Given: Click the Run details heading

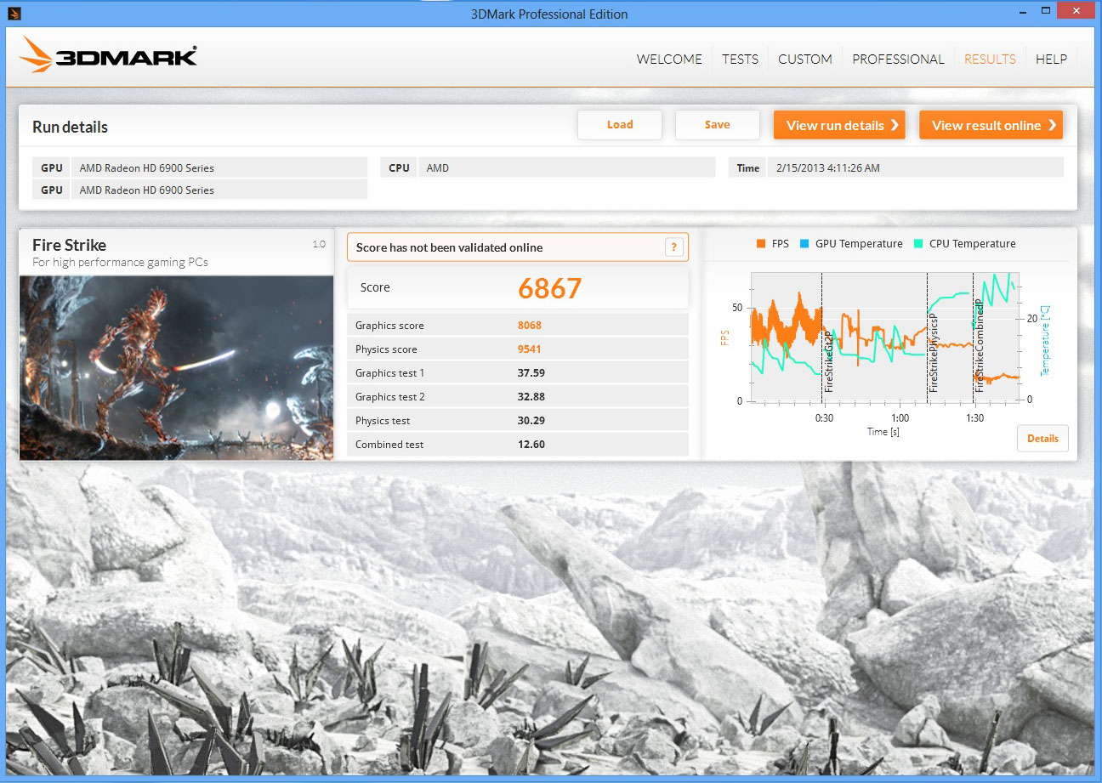Looking at the screenshot, I should [x=70, y=127].
